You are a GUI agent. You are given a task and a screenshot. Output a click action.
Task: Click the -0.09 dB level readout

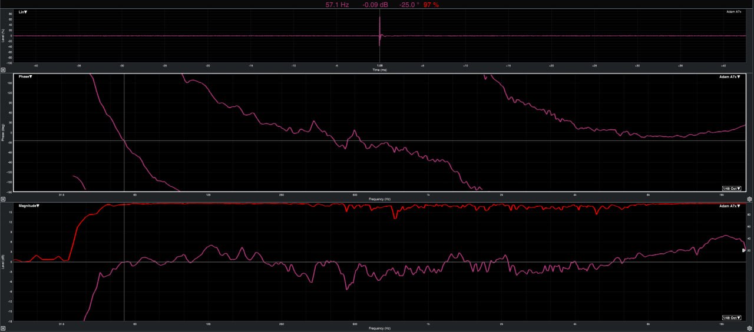click(x=375, y=4)
